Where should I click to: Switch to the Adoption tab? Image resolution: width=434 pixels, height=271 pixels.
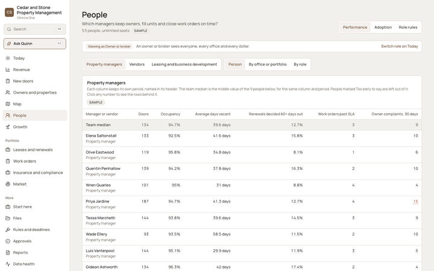click(383, 27)
